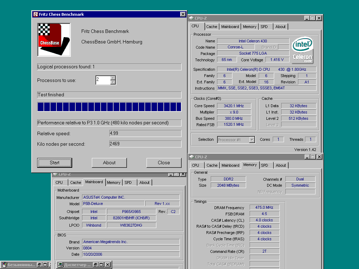Close the Fritz Chess Benchmark window via X

point(183,14)
